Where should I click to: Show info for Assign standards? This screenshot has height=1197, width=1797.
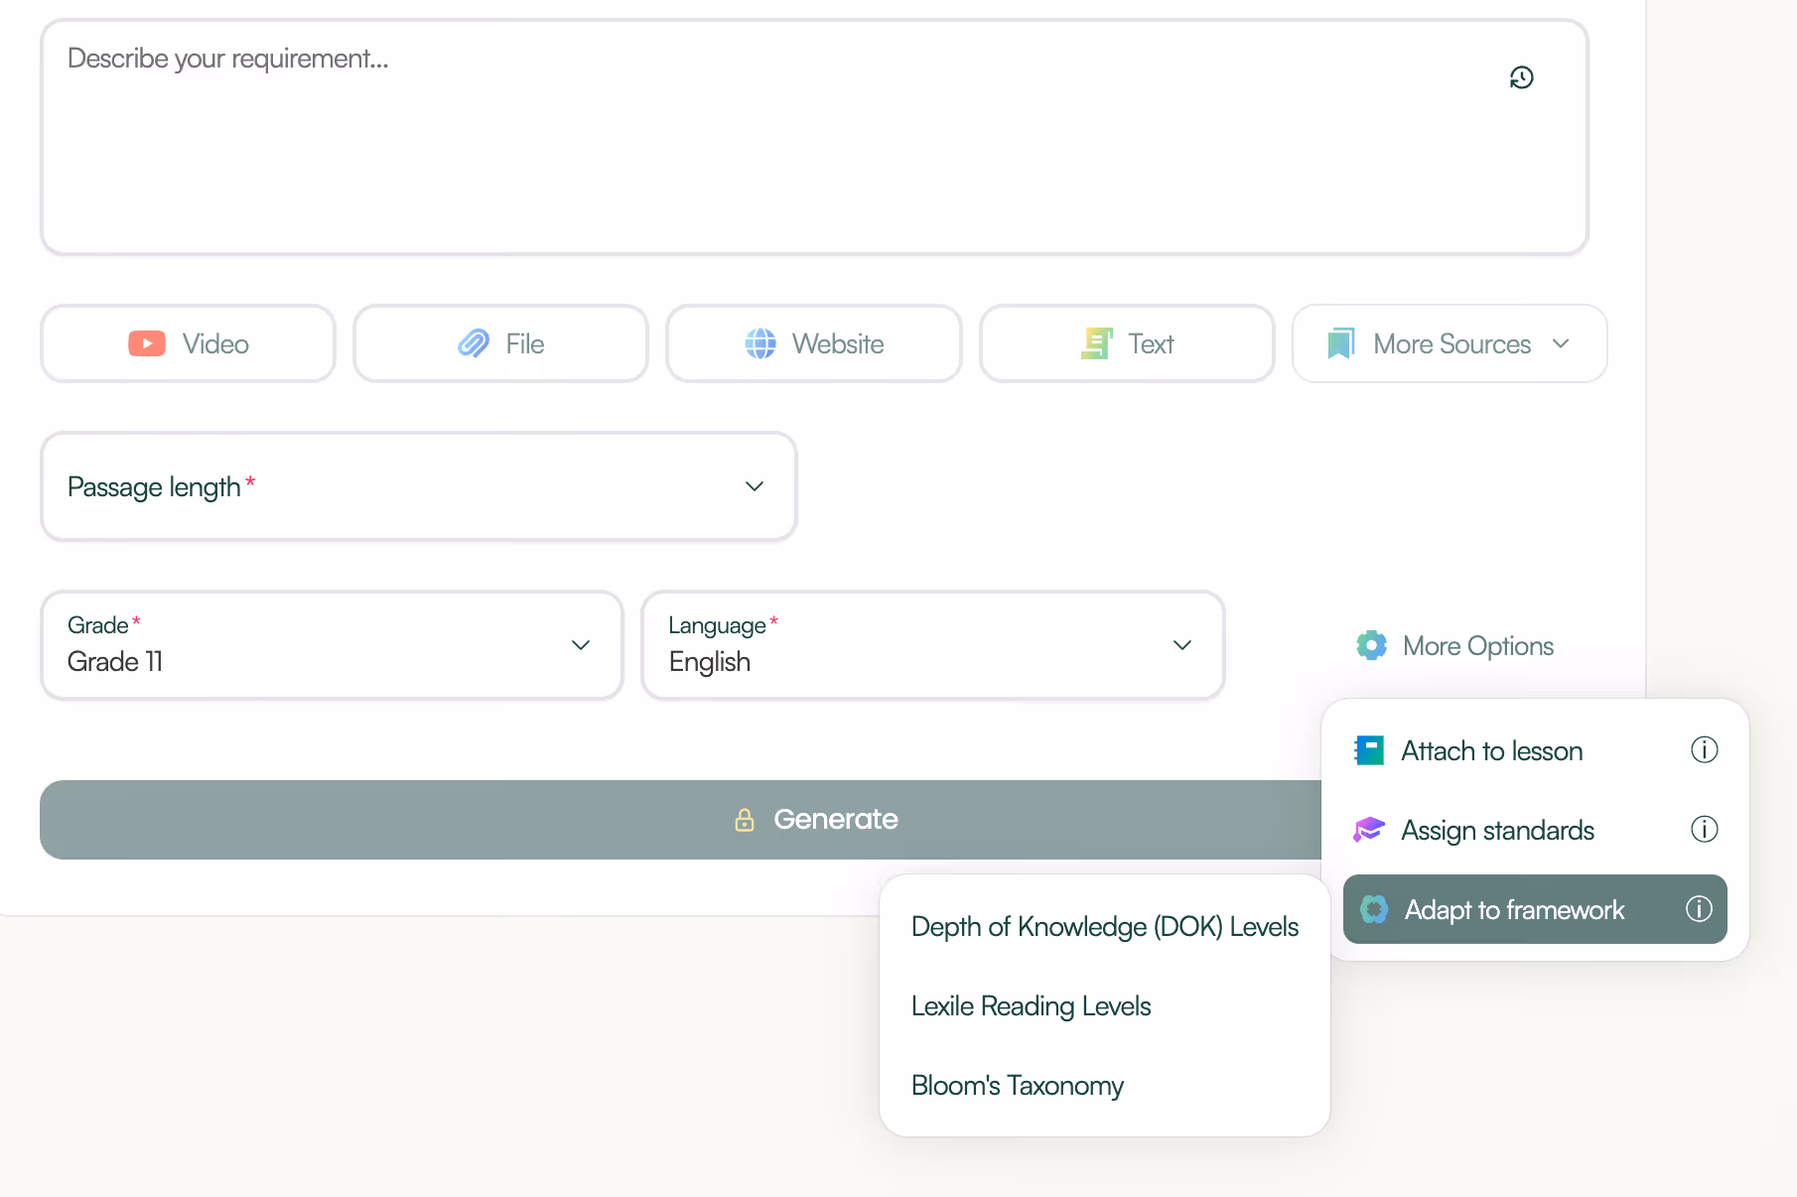[x=1704, y=829]
